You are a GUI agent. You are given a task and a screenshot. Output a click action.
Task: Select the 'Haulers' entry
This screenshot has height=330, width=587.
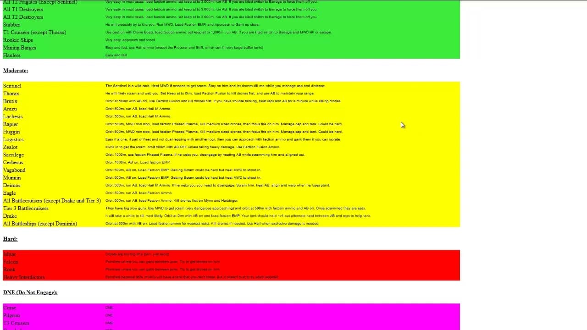pyautogui.click(x=11, y=55)
